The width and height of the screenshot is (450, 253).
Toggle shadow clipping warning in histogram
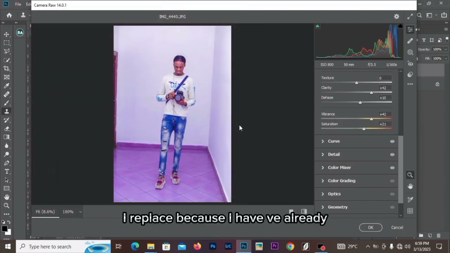click(317, 26)
